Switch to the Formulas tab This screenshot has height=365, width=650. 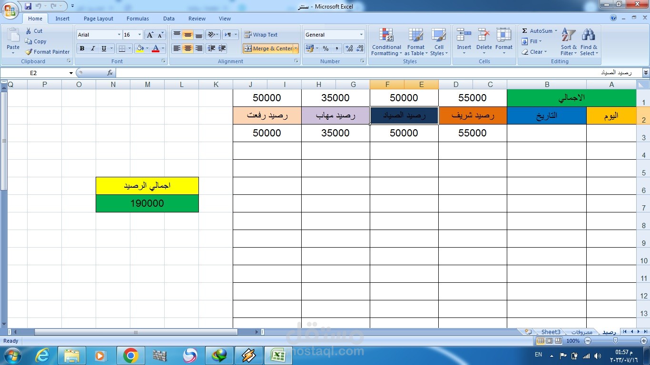click(138, 19)
